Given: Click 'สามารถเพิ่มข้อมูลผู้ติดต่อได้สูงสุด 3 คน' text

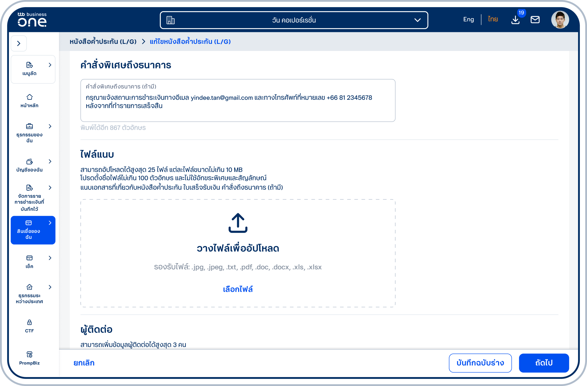Looking at the screenshot, I should coord(133,345).
